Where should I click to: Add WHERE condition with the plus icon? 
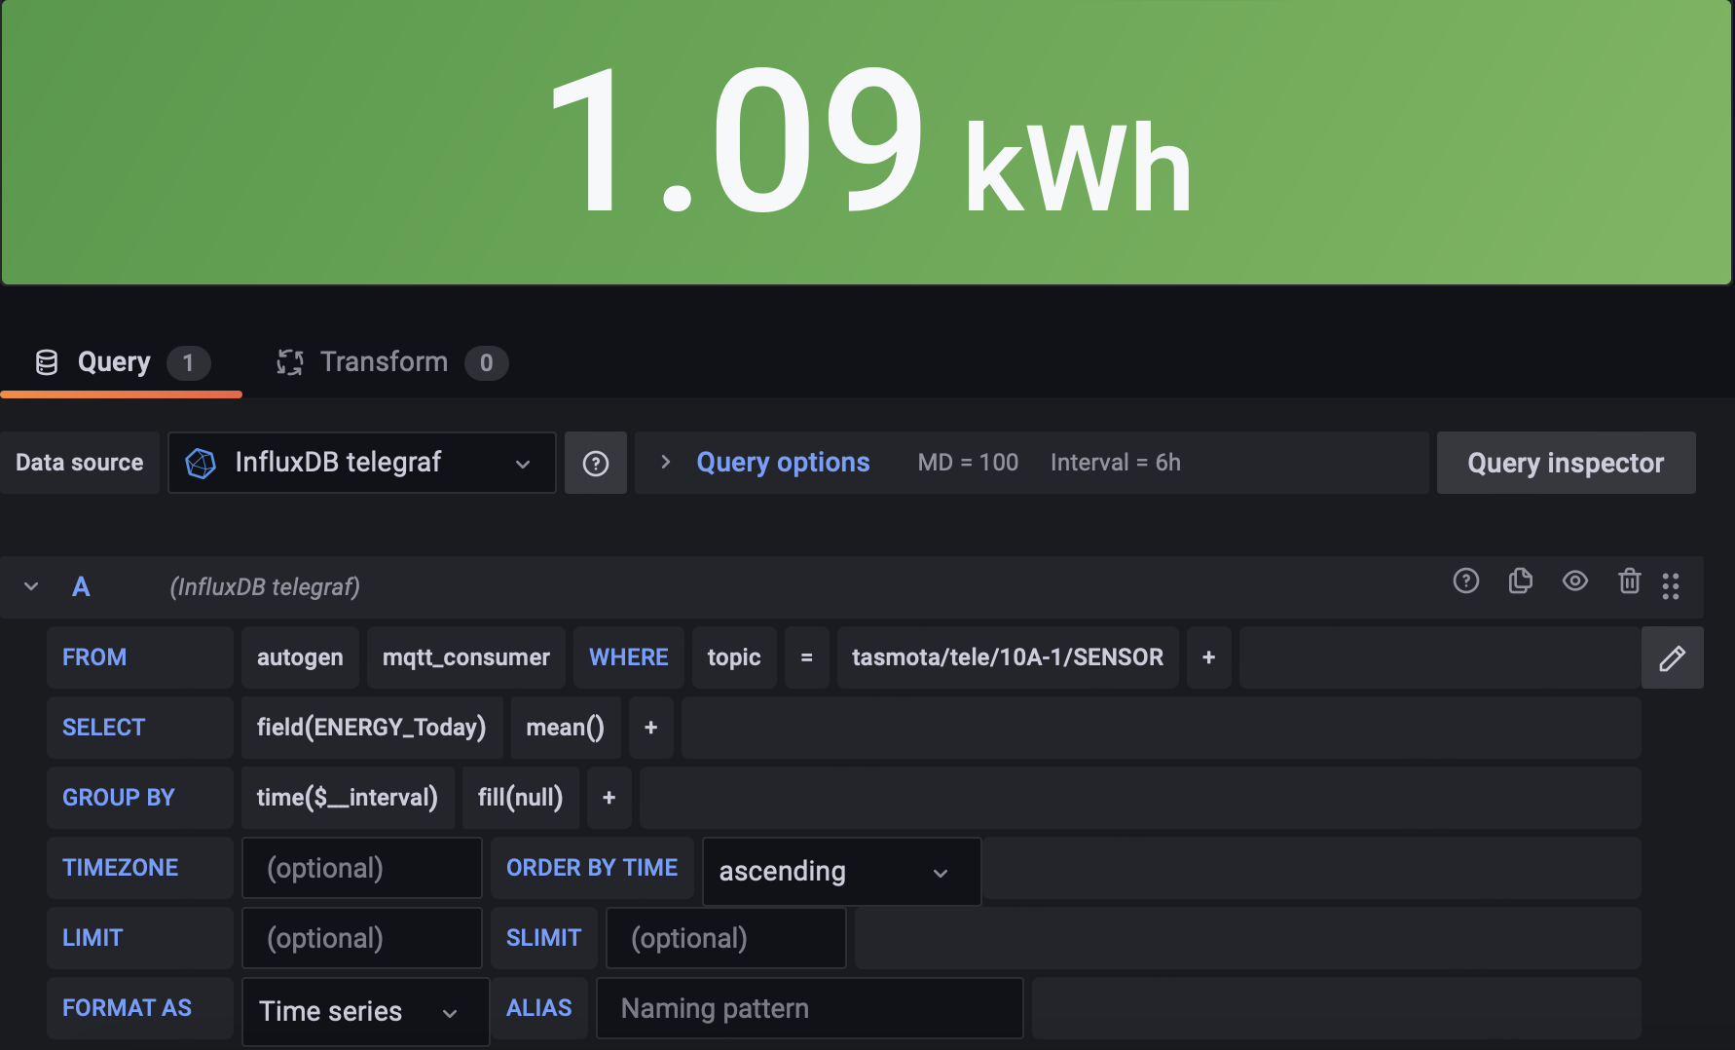[1208, 657]
